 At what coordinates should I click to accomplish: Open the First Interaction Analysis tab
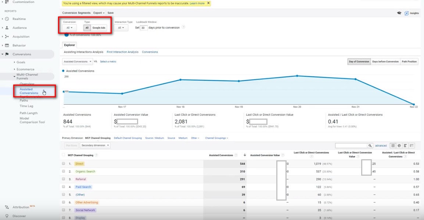(122, 52)
